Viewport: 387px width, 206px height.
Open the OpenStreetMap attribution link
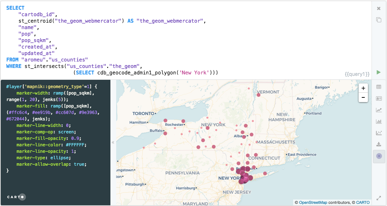(x=313, y=202)
